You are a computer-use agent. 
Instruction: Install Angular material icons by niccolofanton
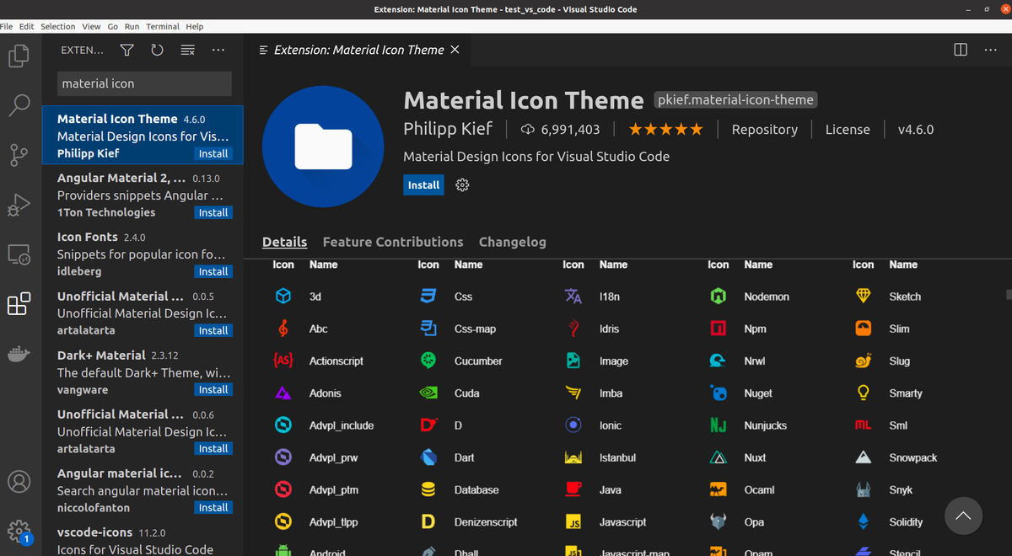pyautogui.click(x=213, y=507)
